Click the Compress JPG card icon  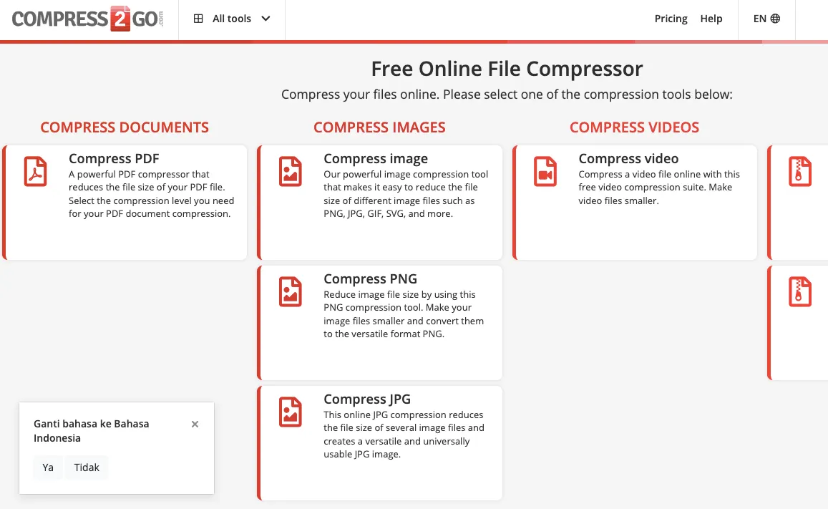291,412
